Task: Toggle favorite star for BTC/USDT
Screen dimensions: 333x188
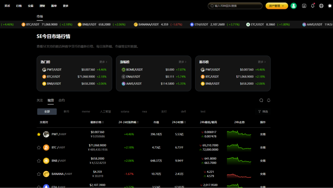Action: coord(39,147)
